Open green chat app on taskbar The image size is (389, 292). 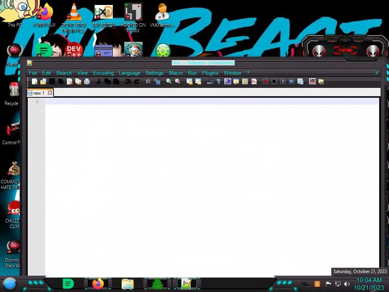coord(68,284)
